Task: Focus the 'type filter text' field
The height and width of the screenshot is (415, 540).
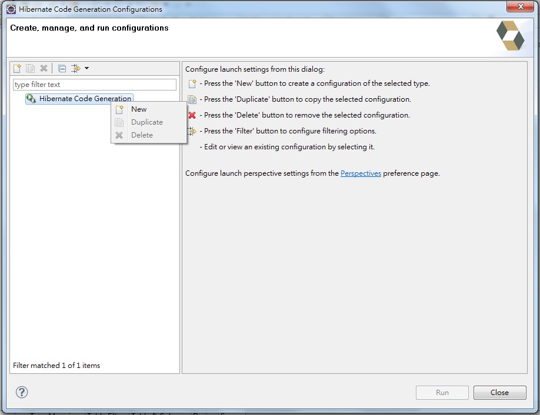Action: (x=95, y=84)
